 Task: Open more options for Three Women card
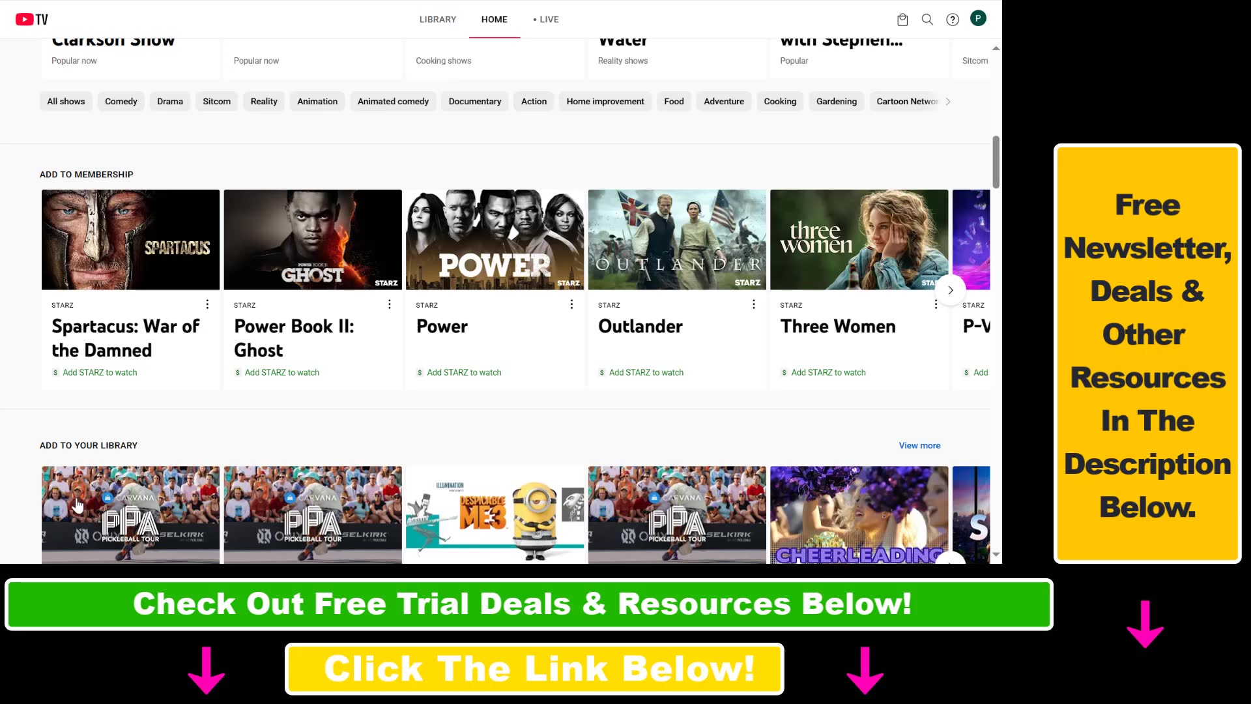click(936, 304)
